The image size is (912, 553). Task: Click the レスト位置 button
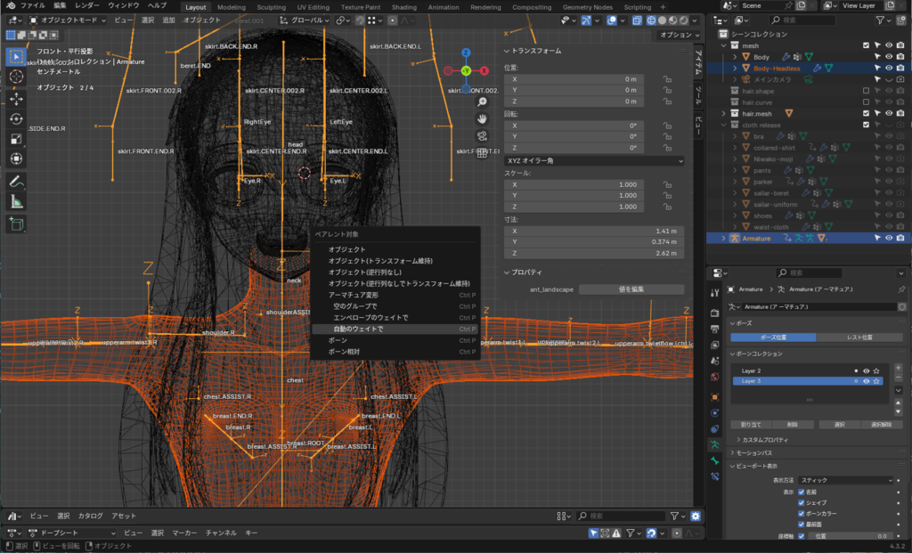click(x=858, y=337)
